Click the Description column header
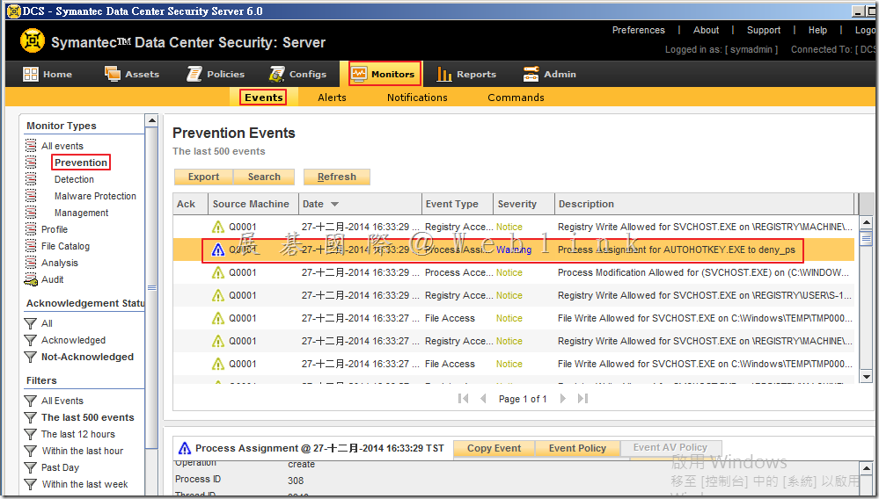The height and width of the screenshot is (499, 879). (x=704, y=204)
